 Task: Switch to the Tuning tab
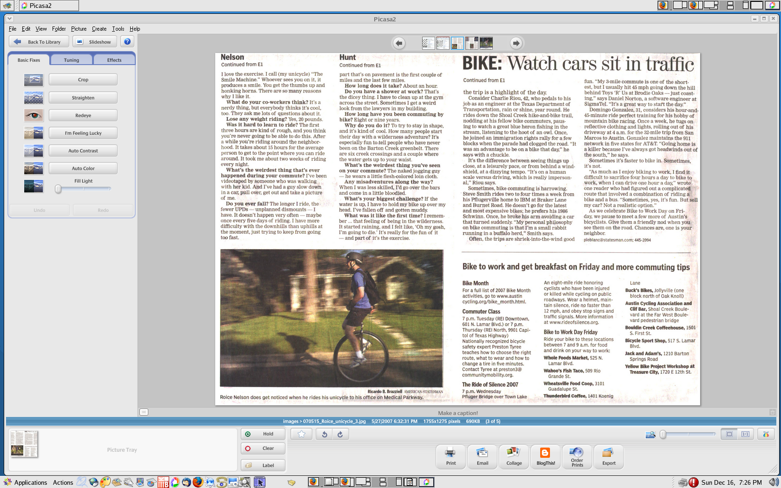[72, 60]
